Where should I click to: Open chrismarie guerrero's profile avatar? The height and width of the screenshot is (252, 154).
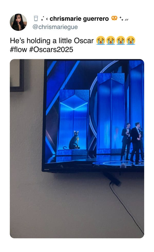click(18, 22)
